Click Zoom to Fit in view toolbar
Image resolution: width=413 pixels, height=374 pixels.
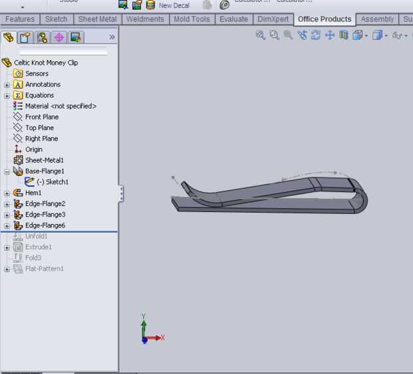[260, 35]
